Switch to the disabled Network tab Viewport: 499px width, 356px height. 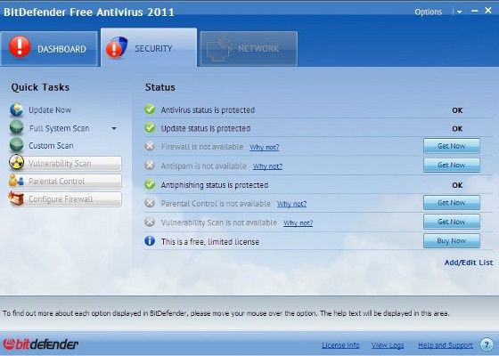(x=250, y=48)
